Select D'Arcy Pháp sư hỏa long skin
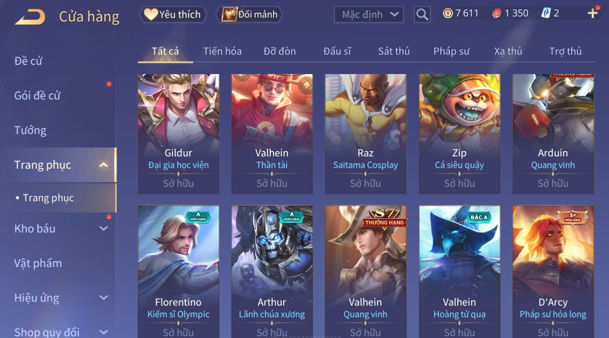Viewport: 609px width, 338px height. pyautogui.click(x=553, y=272)
